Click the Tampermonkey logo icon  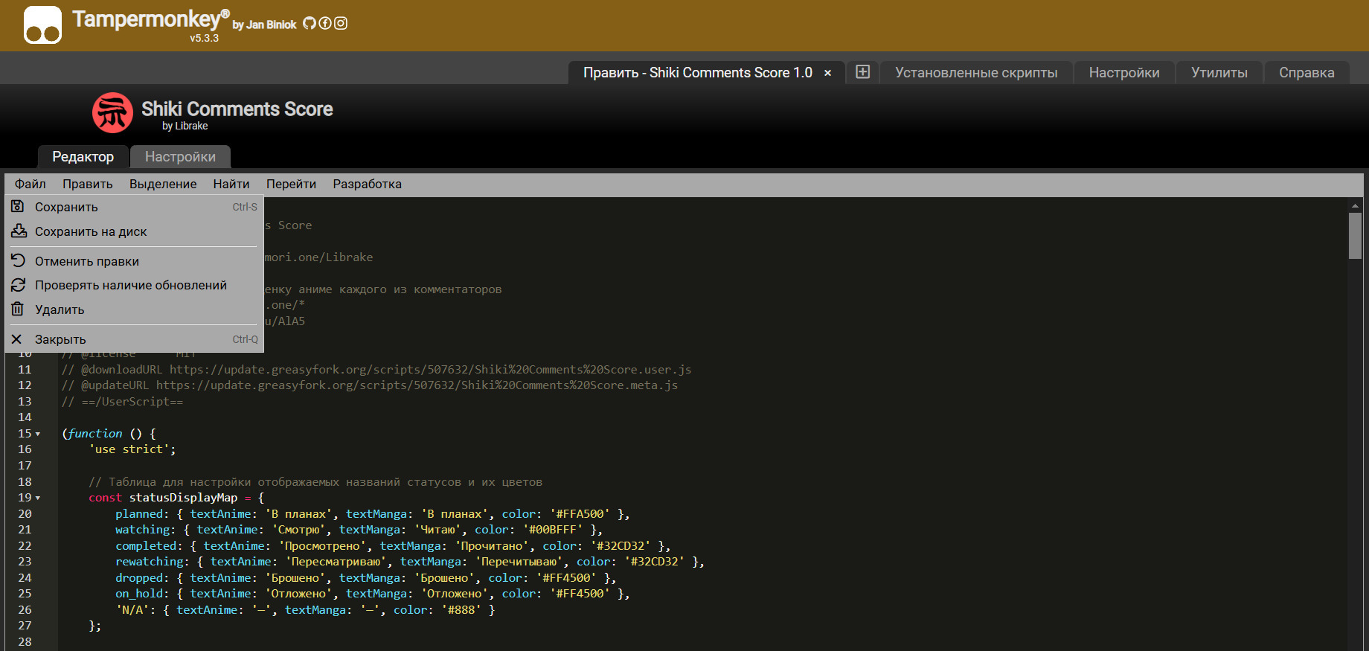(x=42, y=25)
